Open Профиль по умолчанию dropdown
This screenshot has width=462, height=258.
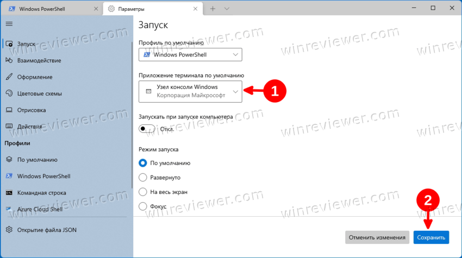(190, 54)
